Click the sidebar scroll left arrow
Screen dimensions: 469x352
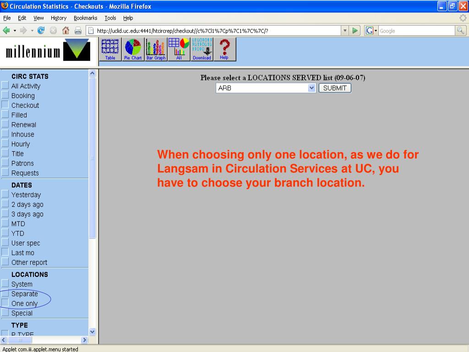(4, 340)
